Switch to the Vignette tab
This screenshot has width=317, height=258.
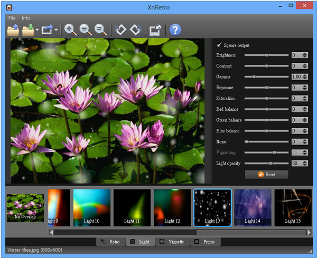pyautogui.click(x=172, y=242)
